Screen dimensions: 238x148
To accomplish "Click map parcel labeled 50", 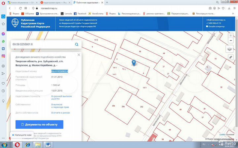I will tap(140, 52).
